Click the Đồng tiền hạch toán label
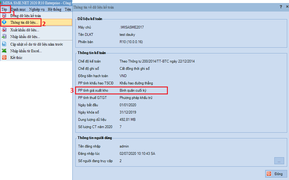 click(93, 76)
